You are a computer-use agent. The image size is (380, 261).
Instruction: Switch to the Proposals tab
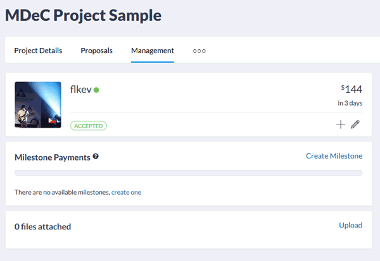(96, 51)
